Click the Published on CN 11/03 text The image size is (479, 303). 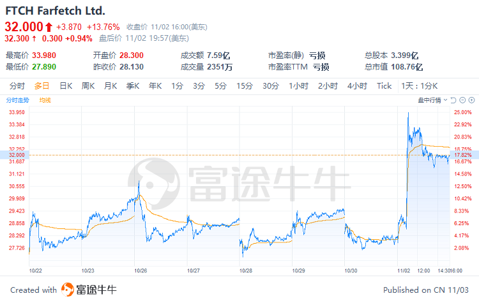tap(426, 290)
